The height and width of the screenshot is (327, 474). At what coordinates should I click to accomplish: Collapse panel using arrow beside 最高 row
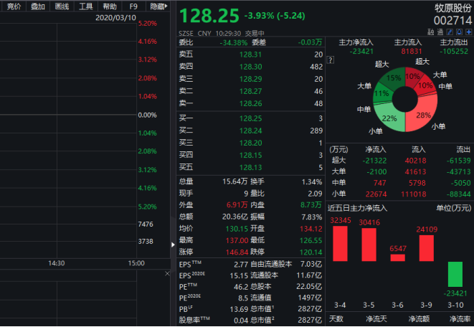pos(172,245)
